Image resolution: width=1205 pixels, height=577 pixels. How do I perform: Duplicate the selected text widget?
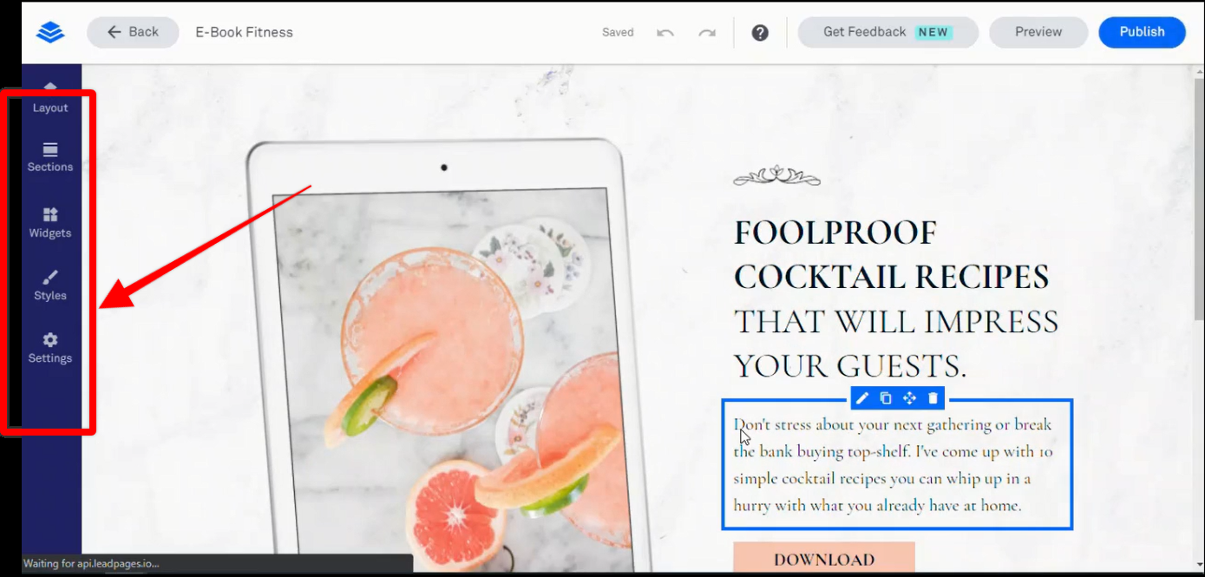pyautogui.click(x=886, y=398)
